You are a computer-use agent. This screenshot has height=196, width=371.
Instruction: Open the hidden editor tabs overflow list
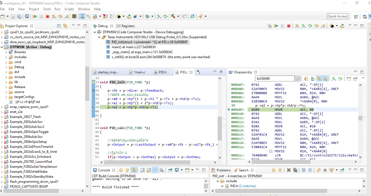point(199,72)
